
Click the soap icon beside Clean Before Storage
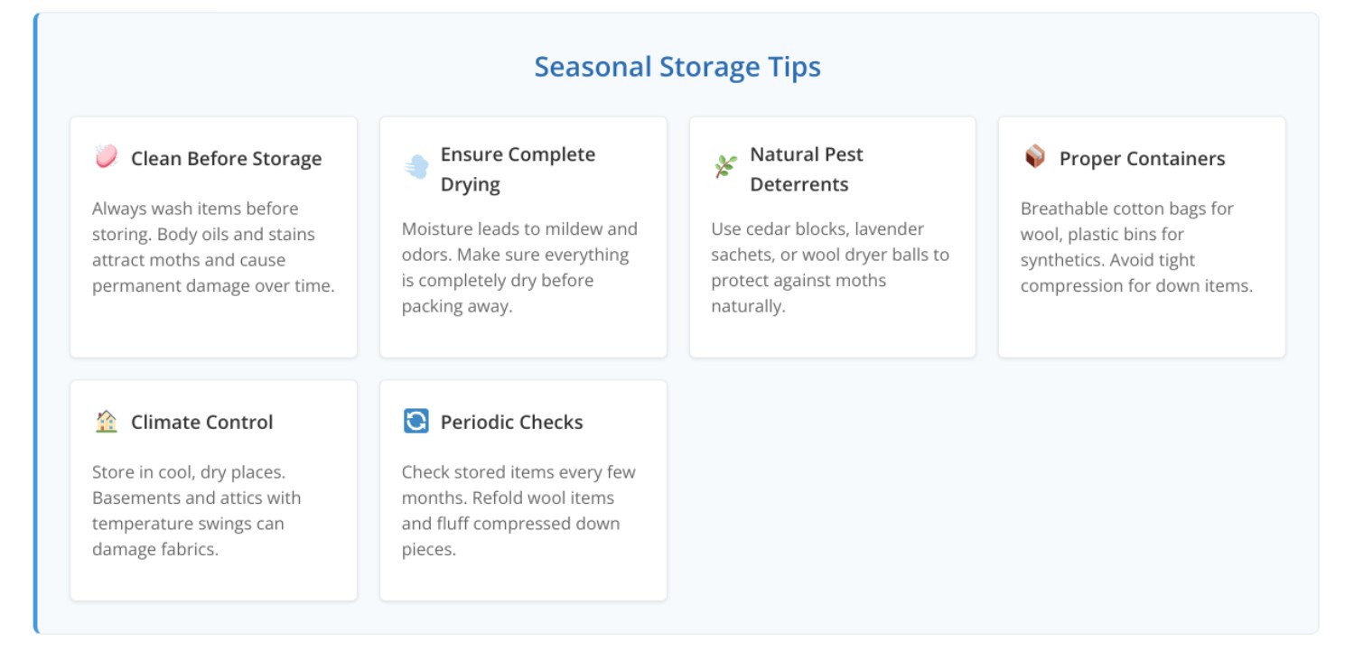(107, 157)
